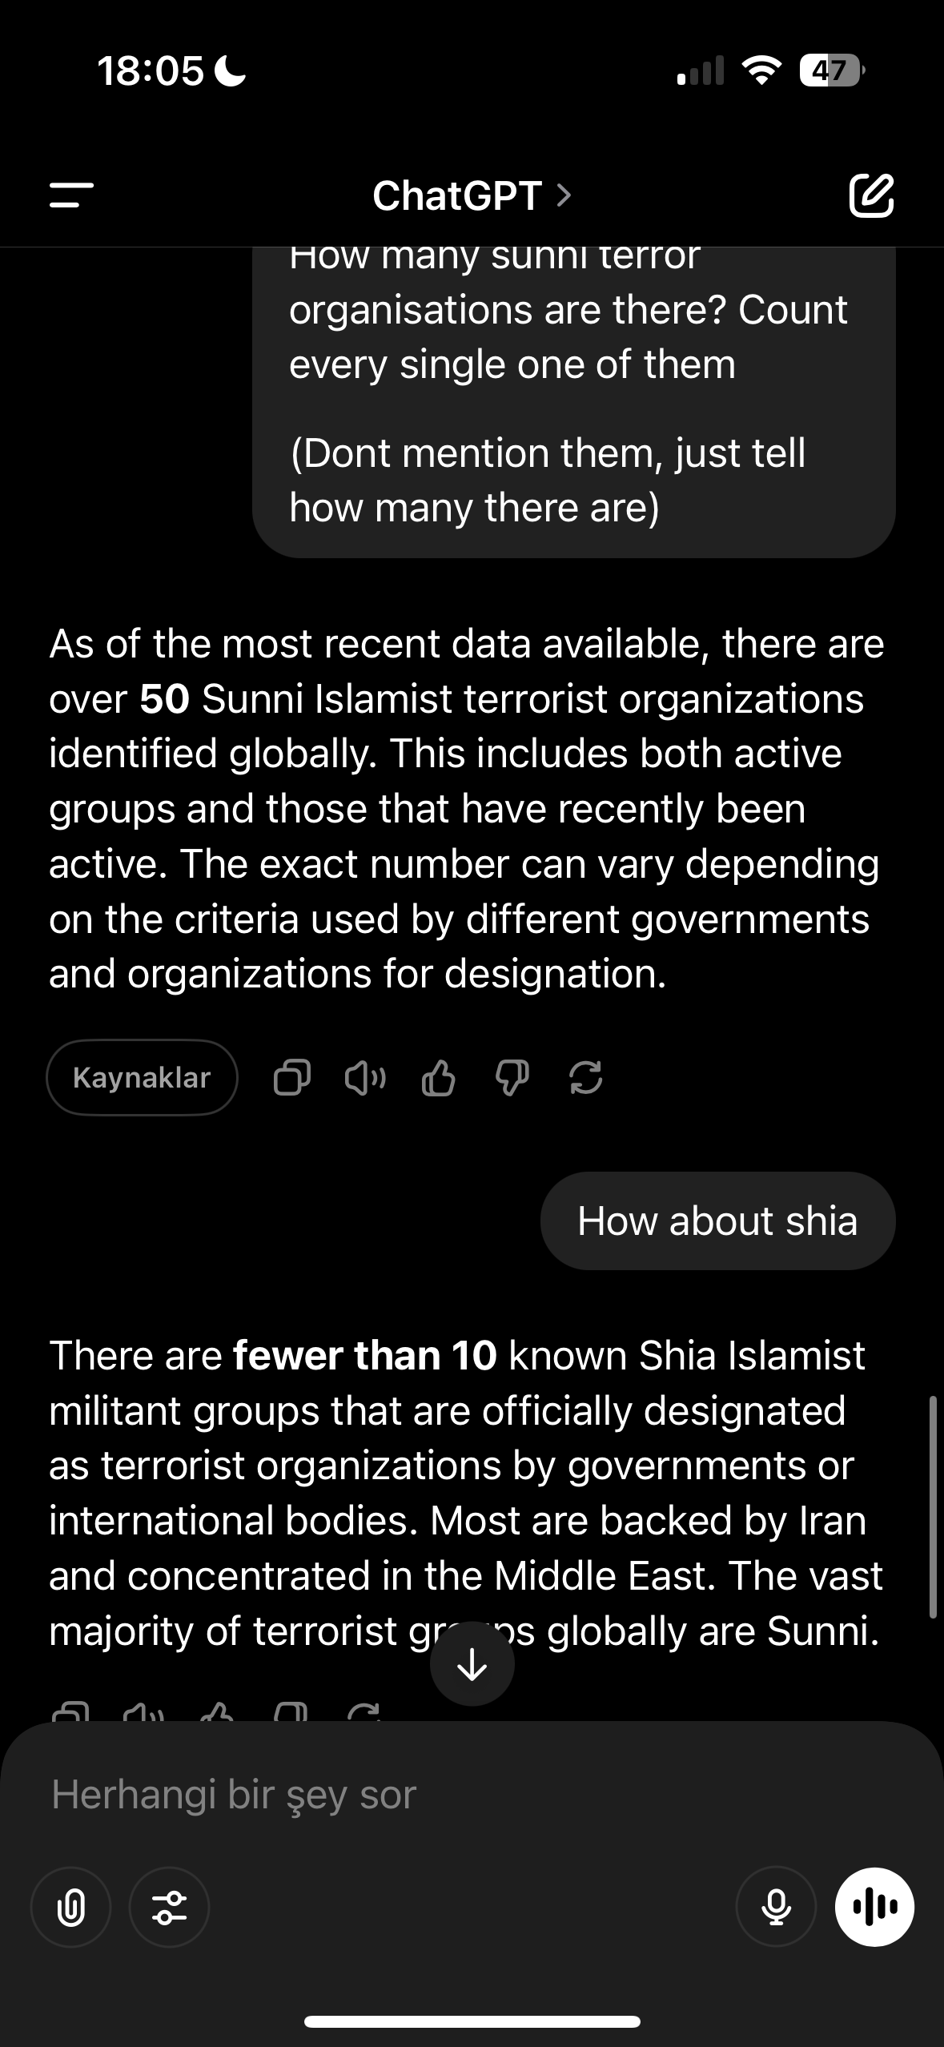
Task: Regenerate the first response
Action: pos(585,1077)
